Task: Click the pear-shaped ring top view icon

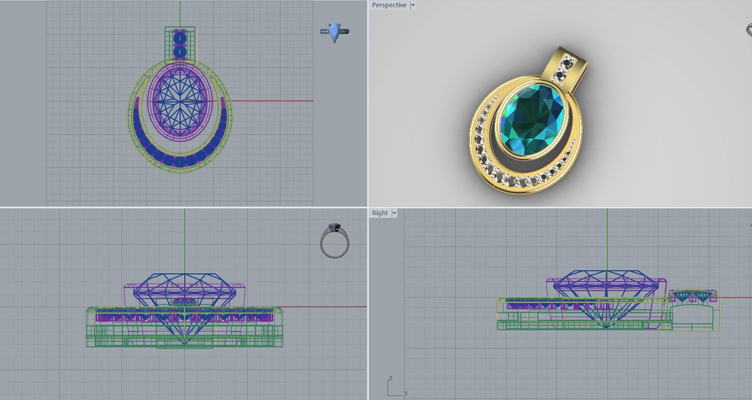Action: coord(334,32)
